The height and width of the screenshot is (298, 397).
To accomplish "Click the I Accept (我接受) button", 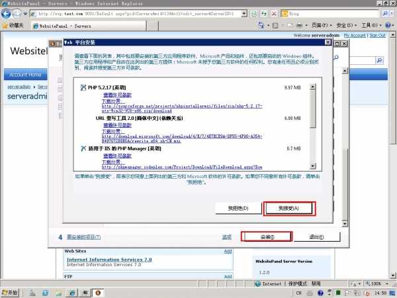I will pos(288,209).
